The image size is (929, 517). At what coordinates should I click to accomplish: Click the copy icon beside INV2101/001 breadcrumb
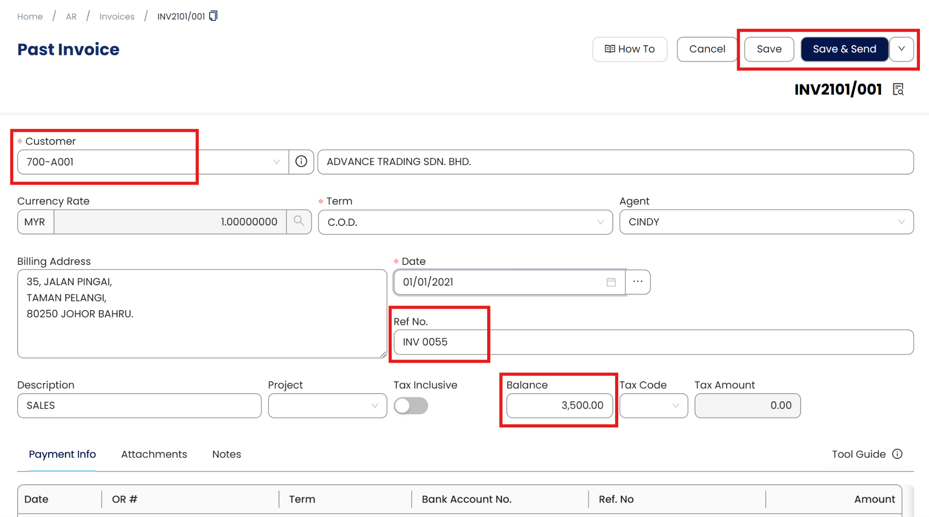coord(213,16)
